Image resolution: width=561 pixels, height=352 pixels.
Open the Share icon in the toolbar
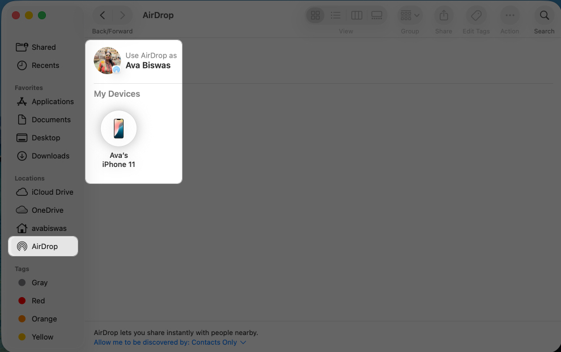point(443,15)
